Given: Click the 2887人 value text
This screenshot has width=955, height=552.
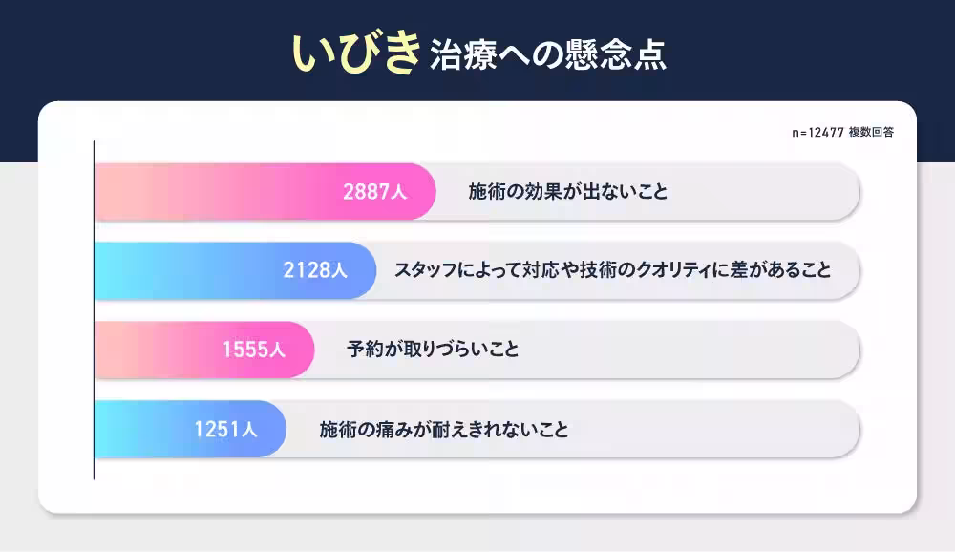Looking at the screenshot, I should [375, 192].
